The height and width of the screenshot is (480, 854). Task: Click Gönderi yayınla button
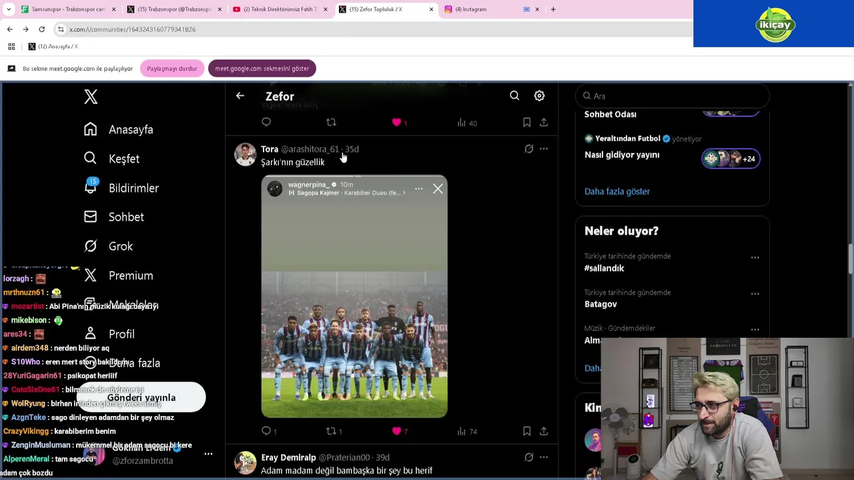click(141, 398)
